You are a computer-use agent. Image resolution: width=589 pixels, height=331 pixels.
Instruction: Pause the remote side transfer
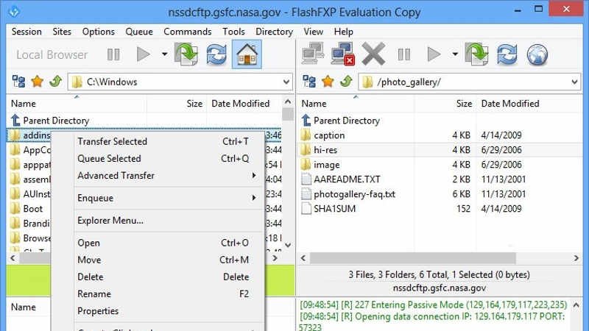coord(403,54)
